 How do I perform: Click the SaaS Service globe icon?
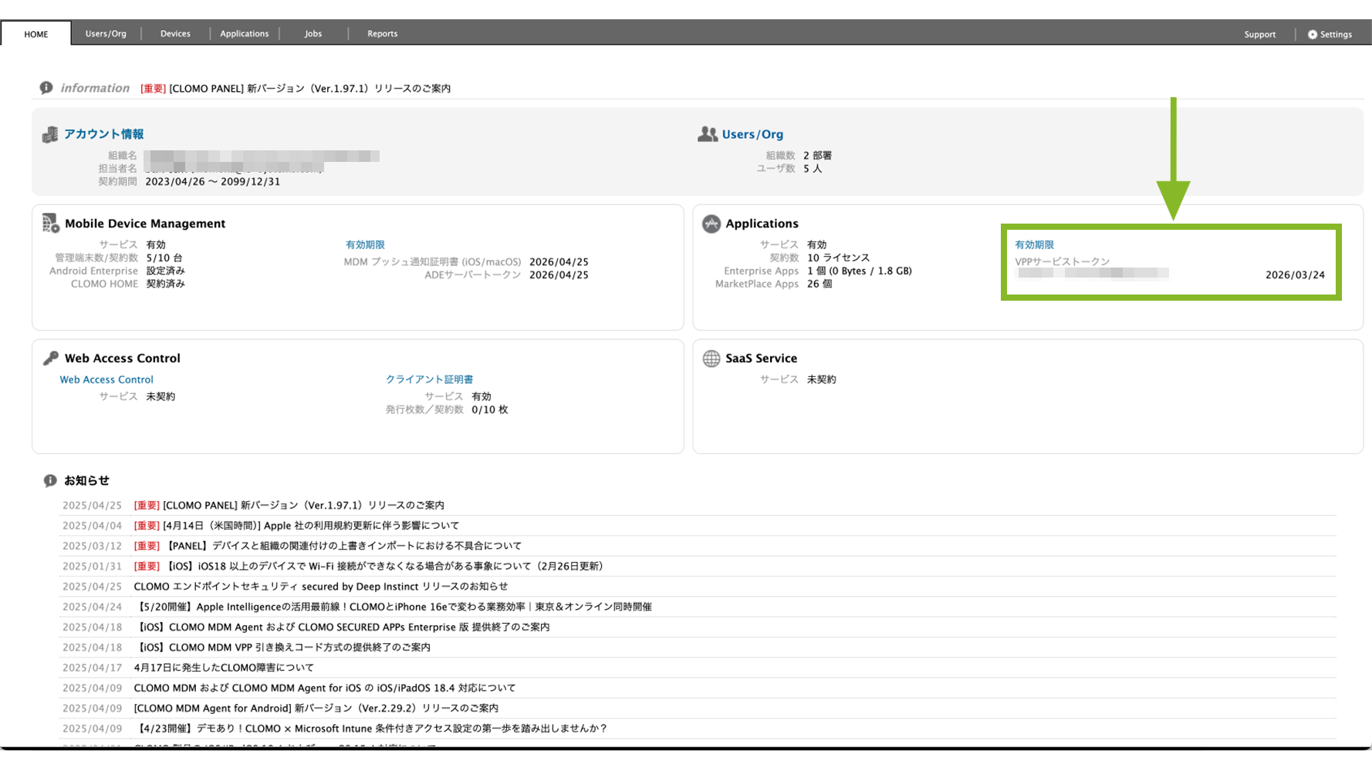click(x=711, y=359)
